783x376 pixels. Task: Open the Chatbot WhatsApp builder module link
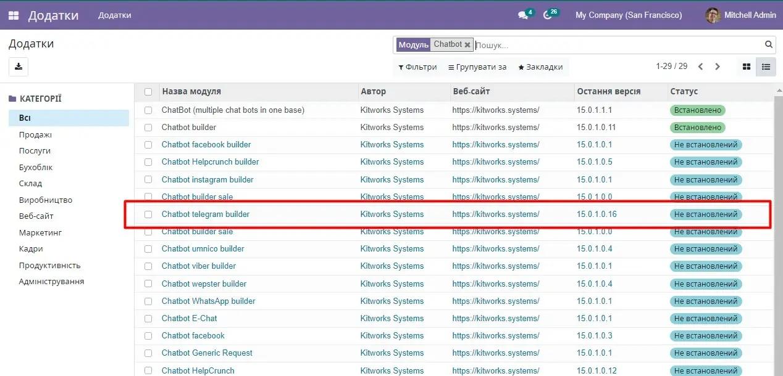click(209, 301)
